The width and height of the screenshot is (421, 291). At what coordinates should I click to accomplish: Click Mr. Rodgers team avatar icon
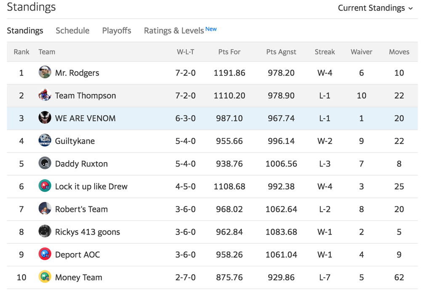45,72
